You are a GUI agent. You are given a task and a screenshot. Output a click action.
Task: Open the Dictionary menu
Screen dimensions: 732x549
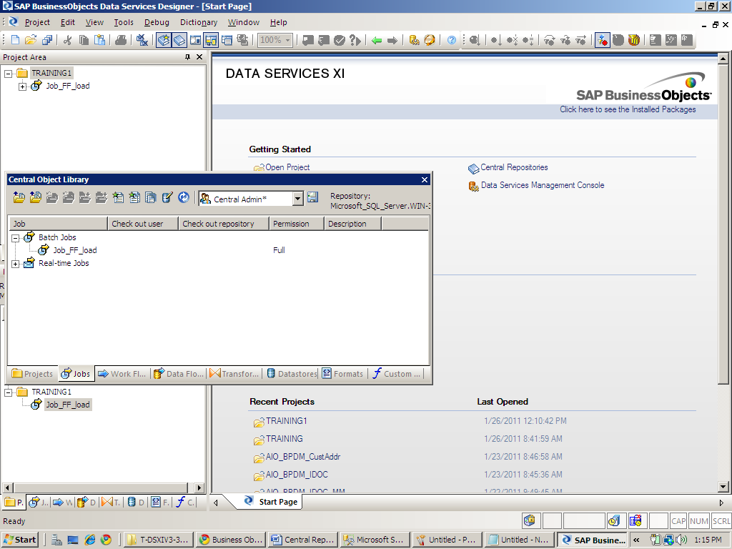tap(199, 22)
